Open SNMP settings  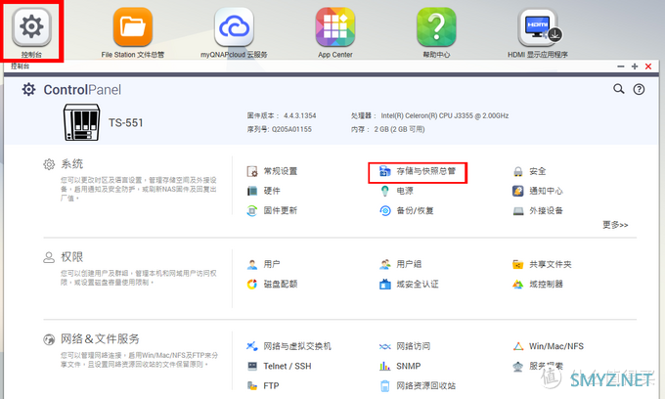click(x=400, y=366)
